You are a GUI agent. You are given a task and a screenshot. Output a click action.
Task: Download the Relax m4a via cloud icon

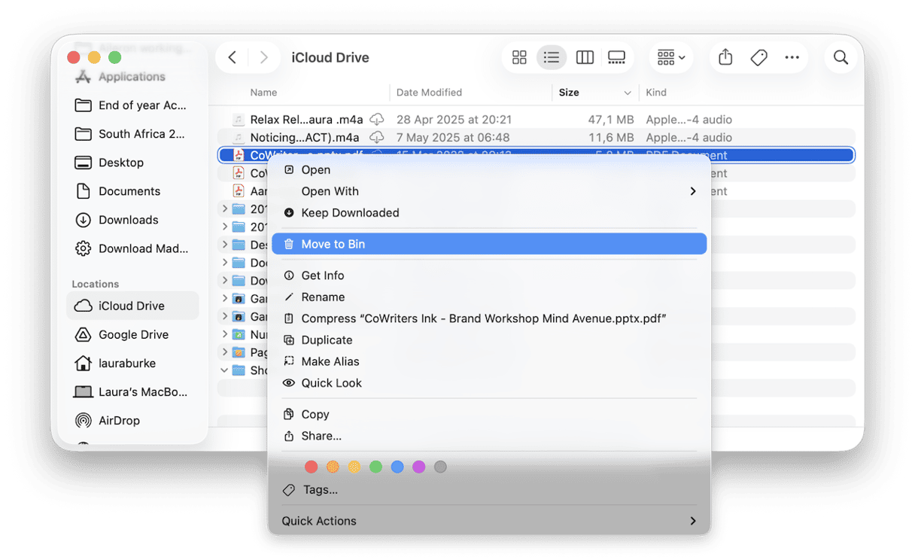click(x=377, y=120)
